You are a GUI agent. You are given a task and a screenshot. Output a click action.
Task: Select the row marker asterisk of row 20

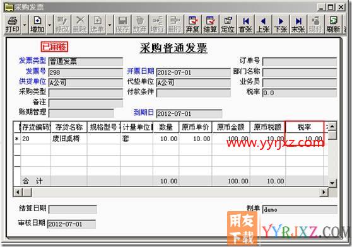coord(17,139)
